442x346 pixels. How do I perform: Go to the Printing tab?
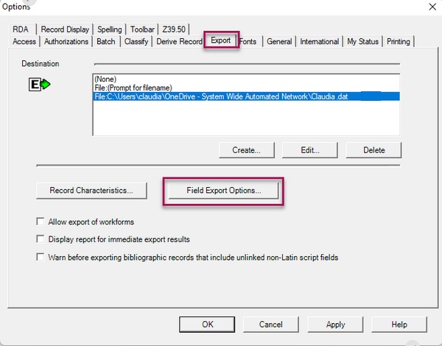tap(399, 41)
